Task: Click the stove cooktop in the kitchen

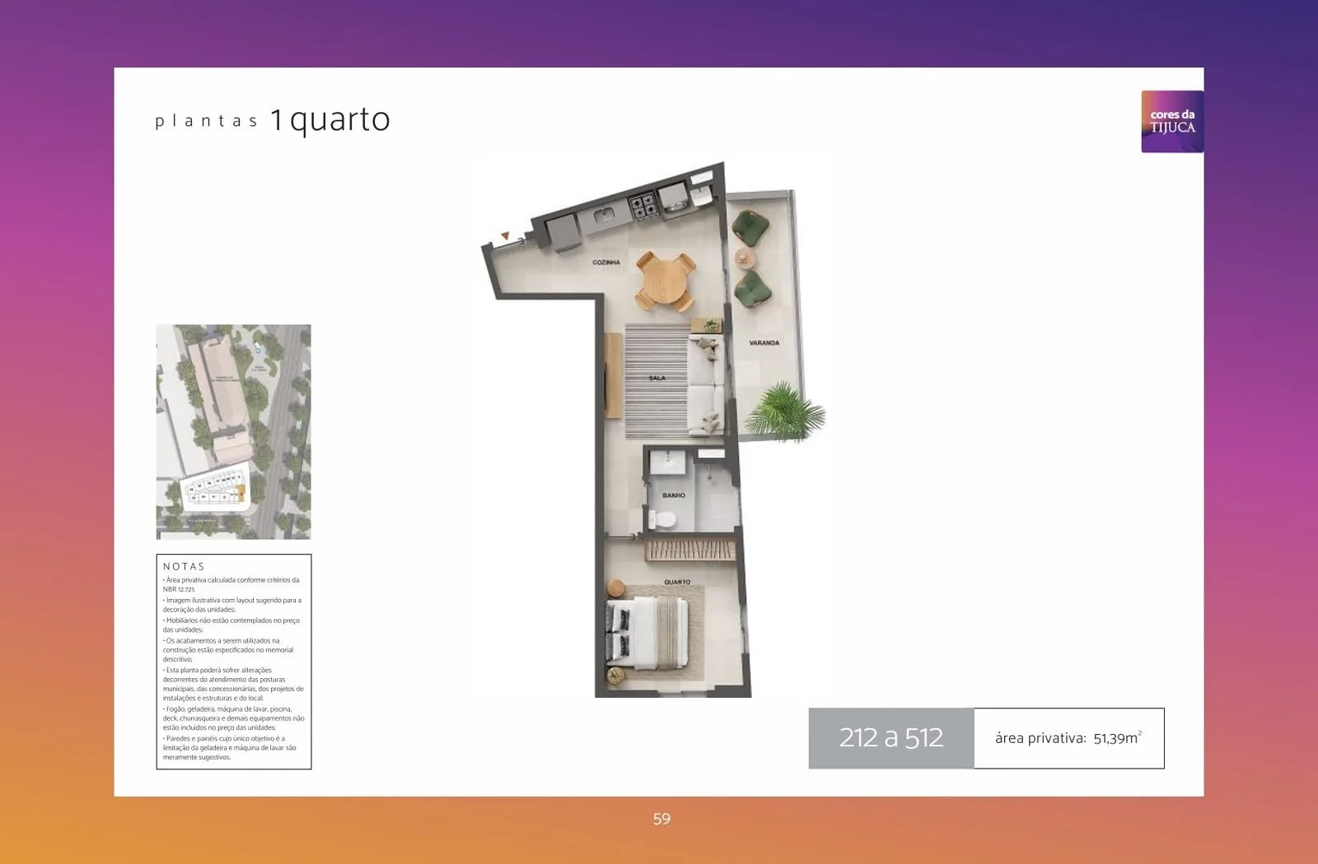Action: click(x=643, y=206)
